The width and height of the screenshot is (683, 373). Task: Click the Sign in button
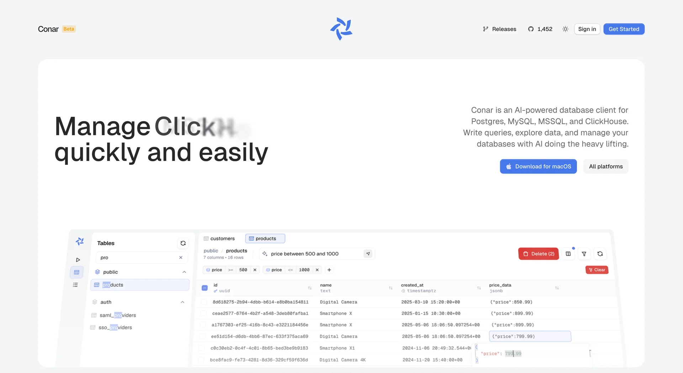pos(587,29)
